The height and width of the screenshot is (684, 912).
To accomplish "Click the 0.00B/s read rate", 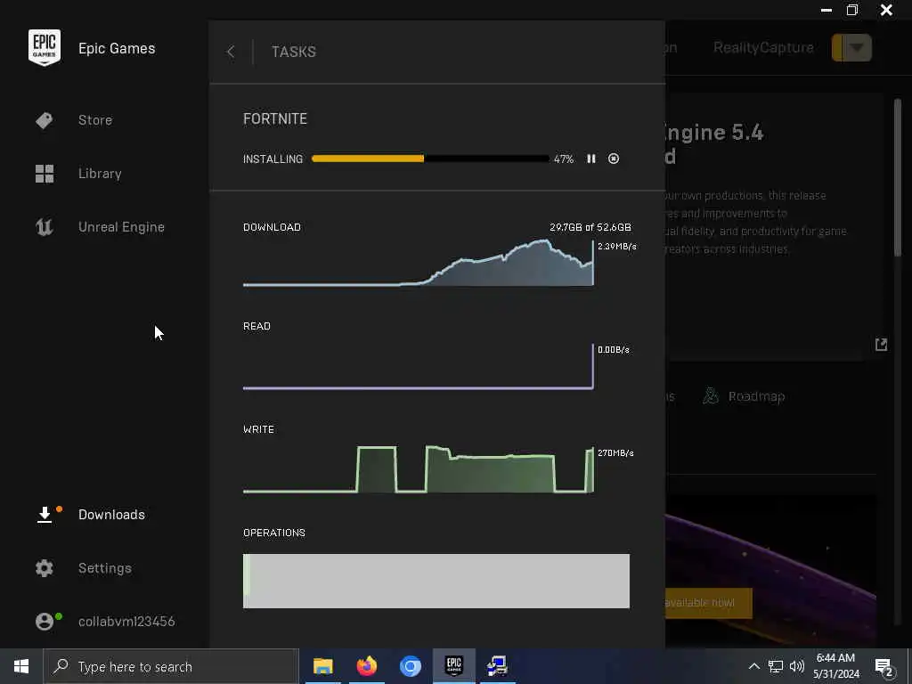I will [614, 349].
